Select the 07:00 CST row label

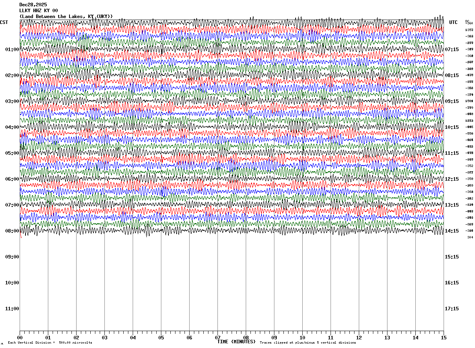[12, 205]
